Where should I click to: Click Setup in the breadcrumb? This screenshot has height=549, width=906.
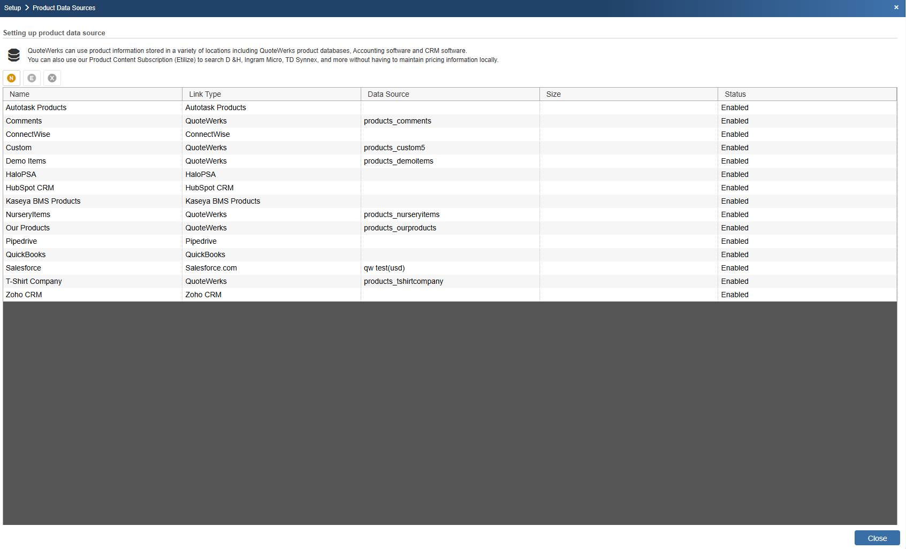click(x=13, y=8)
